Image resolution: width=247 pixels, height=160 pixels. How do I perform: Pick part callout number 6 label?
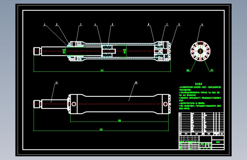pyautogui.click(x=148, y=24)
